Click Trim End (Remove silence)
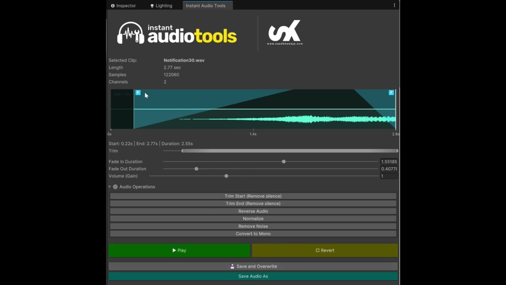The width and height of the screenshot is (506, 285). [253, 203]
